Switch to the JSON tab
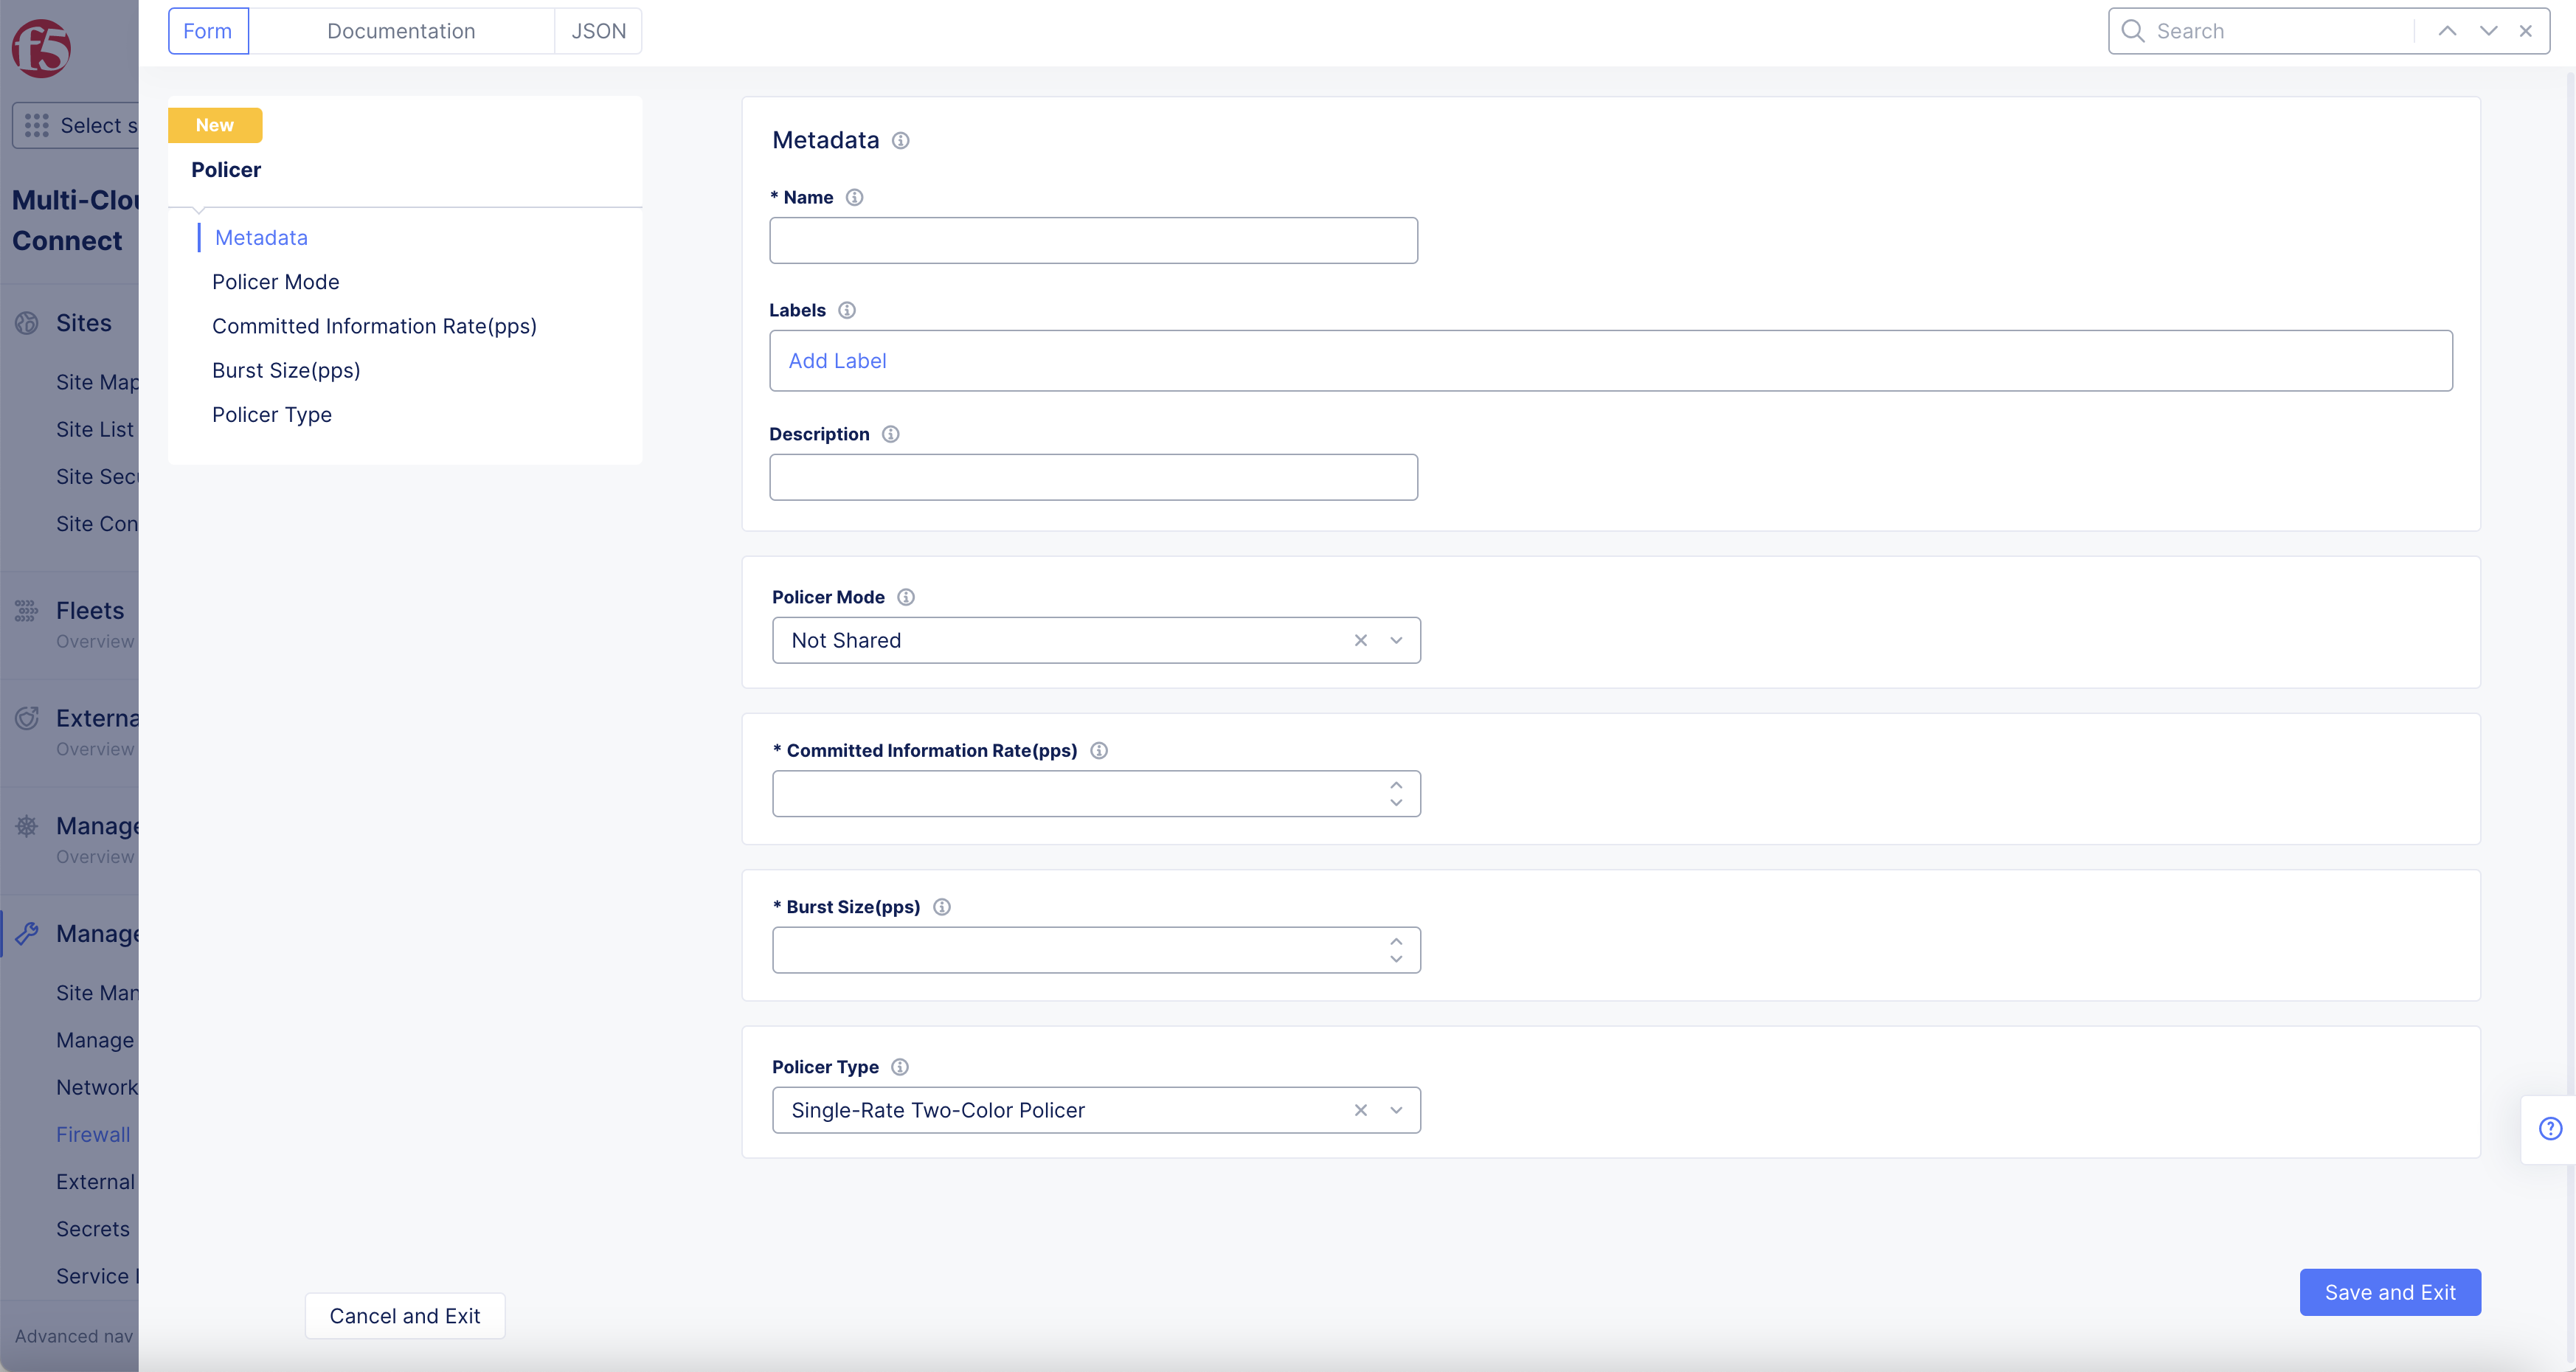Image resolution: width=2576 pixels, height=1372 pixels. 598,31
